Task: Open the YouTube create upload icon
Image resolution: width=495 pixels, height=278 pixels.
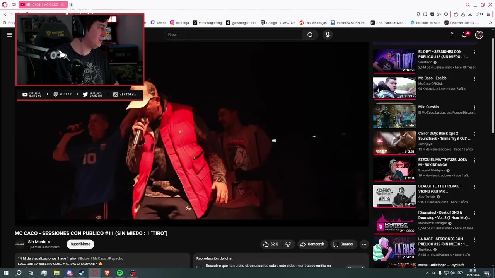Action: point(452,35)
